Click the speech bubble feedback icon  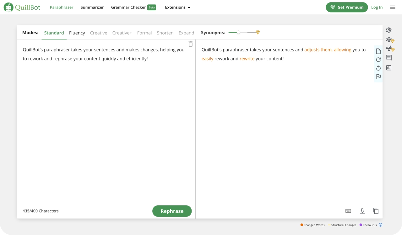pos(389,58)
